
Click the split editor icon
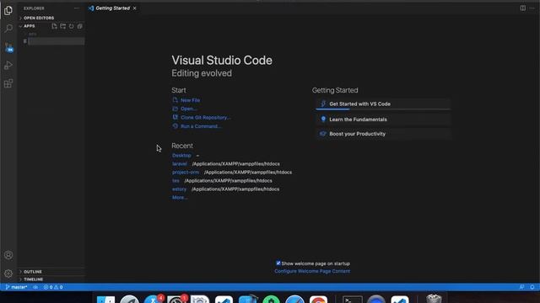[523, 8]
